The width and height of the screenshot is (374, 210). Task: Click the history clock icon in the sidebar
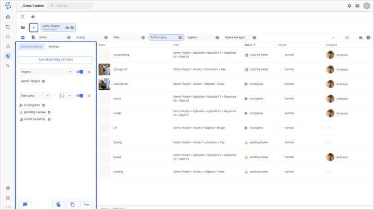pyautogui.click(x=8, y=46)
